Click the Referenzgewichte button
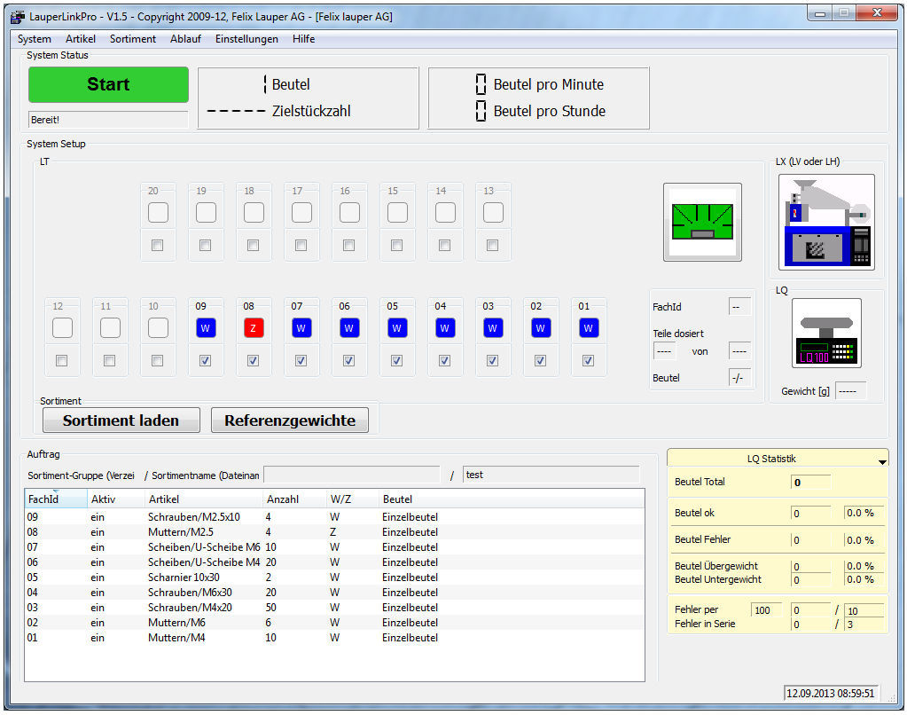 click(290, 420)
